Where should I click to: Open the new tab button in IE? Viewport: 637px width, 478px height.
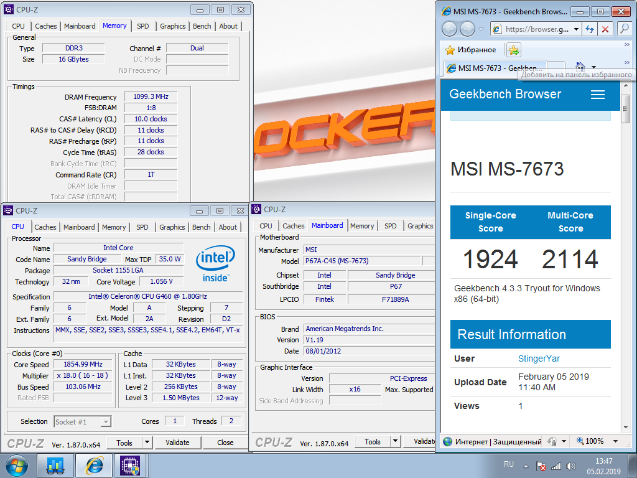[556, 67]
